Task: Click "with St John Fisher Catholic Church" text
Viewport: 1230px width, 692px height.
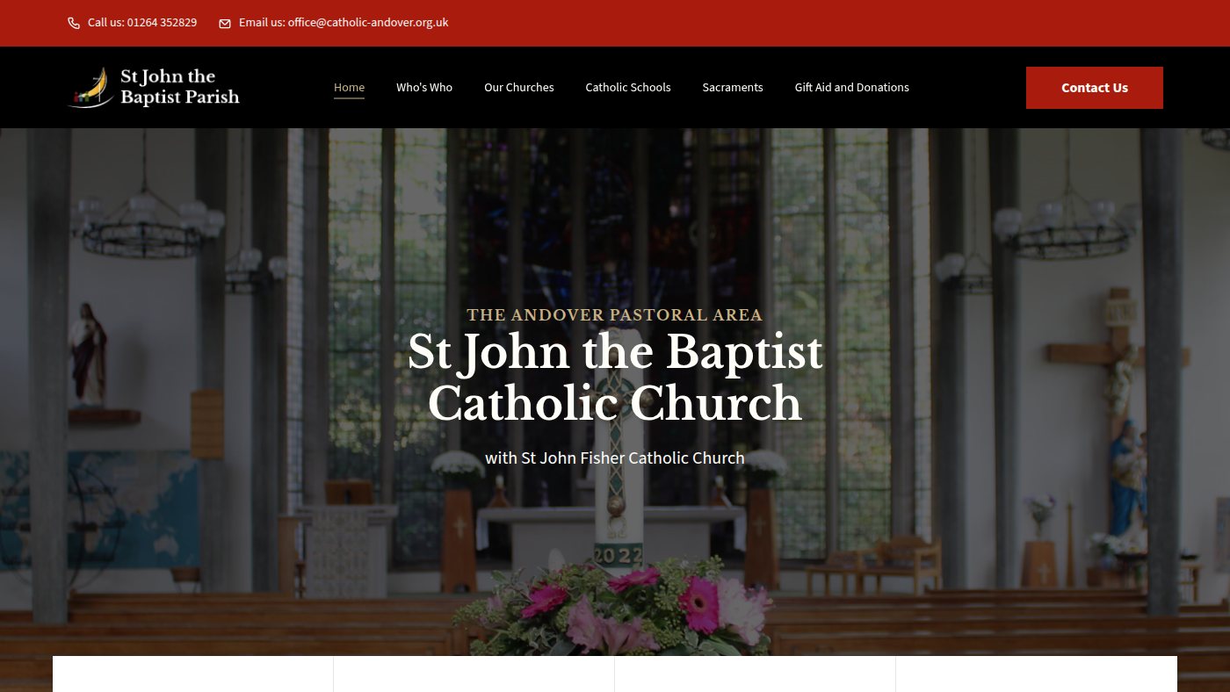Action: point(615,458)
